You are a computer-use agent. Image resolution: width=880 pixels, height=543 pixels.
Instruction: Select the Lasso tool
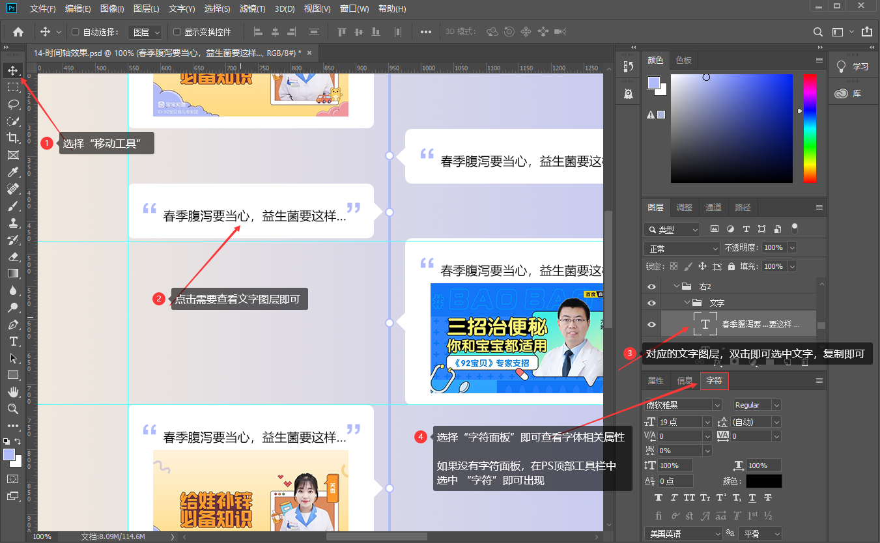coord(13,104)
